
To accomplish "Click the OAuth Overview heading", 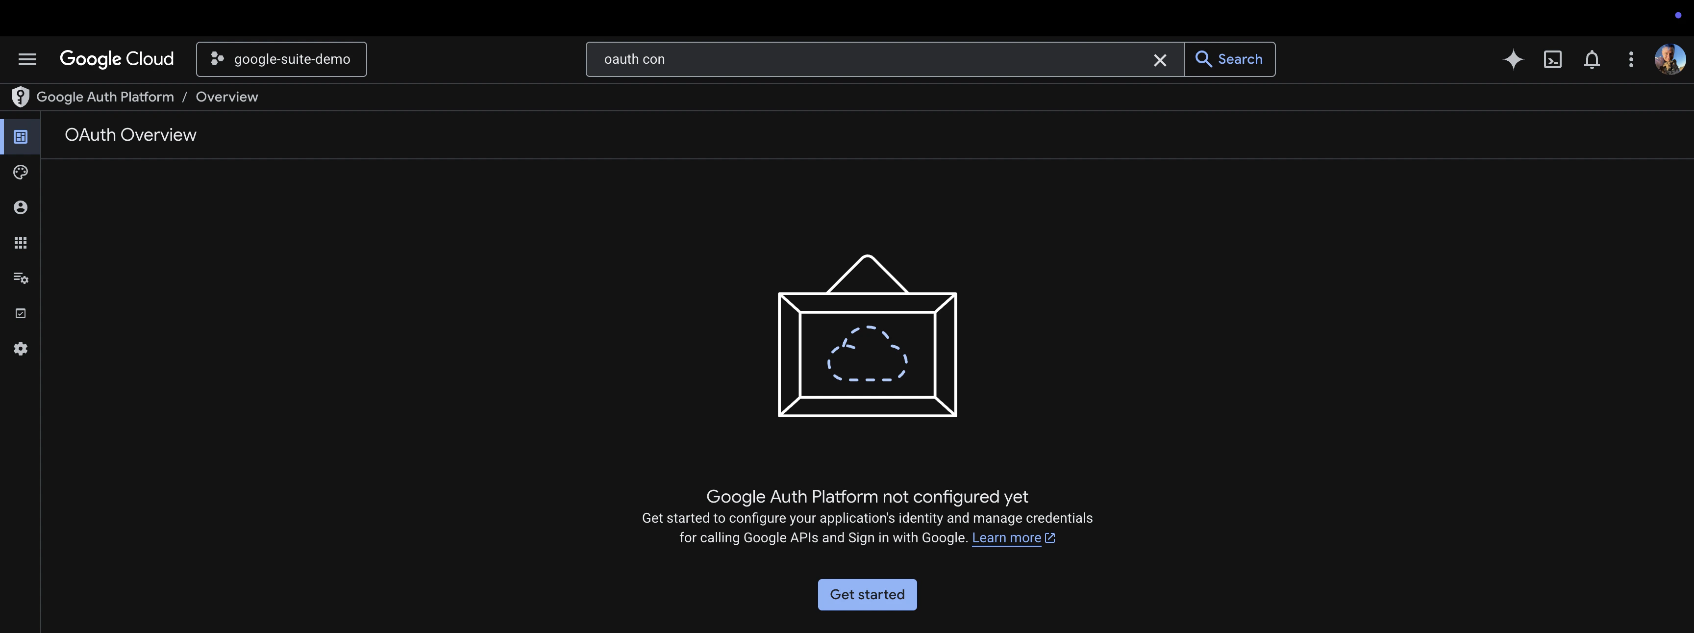I will [130, 134].
